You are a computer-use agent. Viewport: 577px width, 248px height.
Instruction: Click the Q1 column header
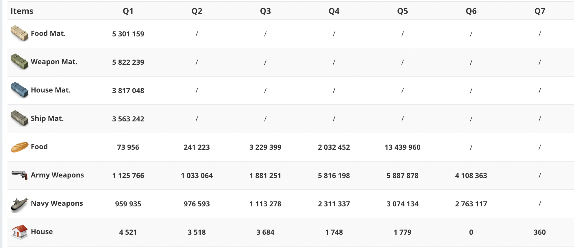coord(128,11)
